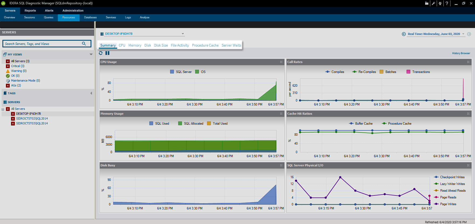Open the folder icon in the title bar
This screenshot has width=475, height=224.
427,3
